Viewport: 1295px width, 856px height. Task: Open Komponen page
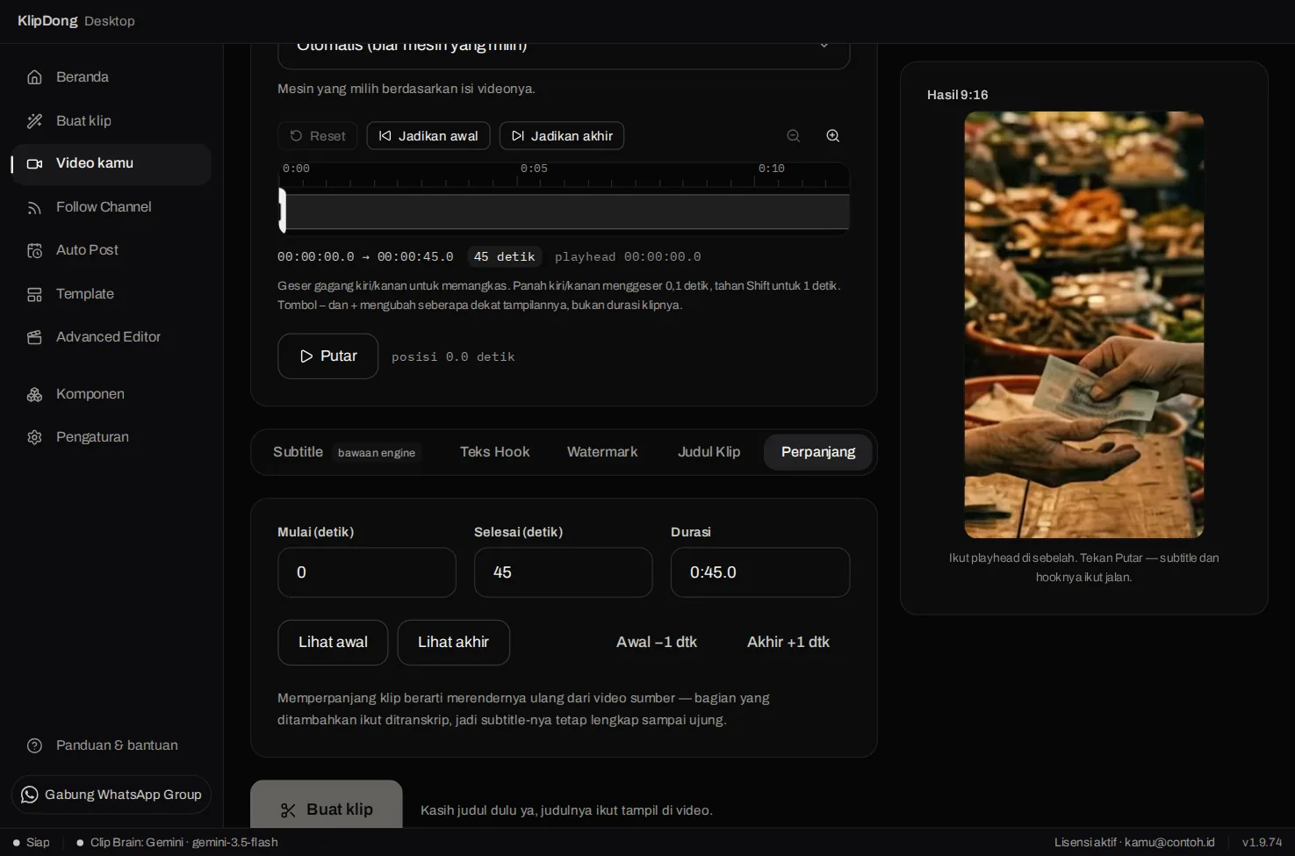click(x=112, y=394)
